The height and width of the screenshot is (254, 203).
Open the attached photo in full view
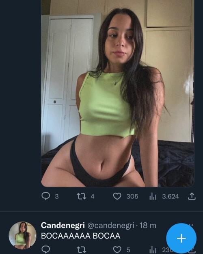pyautogui.click(x=118, y=93)
